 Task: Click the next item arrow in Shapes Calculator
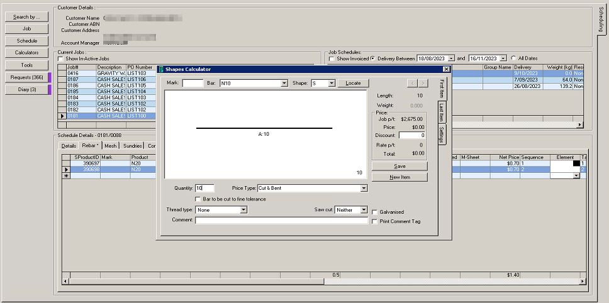point(423,83)
